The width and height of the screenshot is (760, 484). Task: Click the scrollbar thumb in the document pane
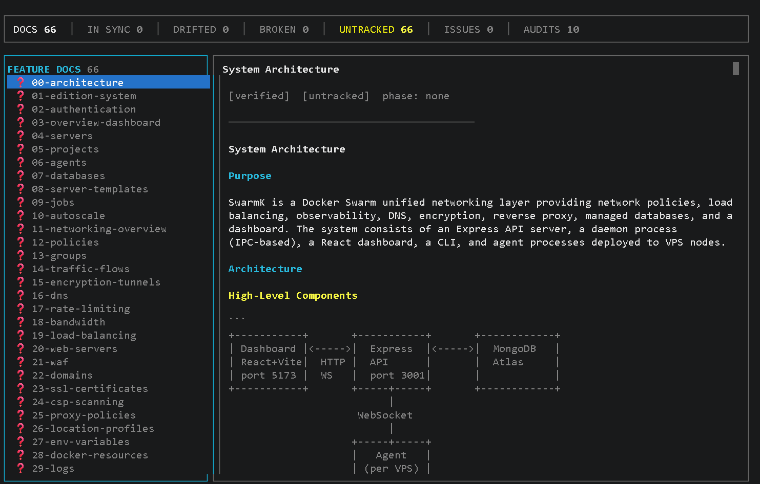pyautogui.click(x=736, y=69)
